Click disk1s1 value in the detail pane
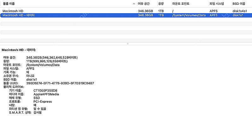The height and width of the screenshot is (117, 252). [x=31, y=80]
